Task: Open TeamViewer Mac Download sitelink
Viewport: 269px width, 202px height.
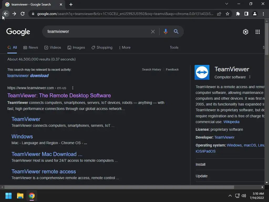Action: (47, 154)
